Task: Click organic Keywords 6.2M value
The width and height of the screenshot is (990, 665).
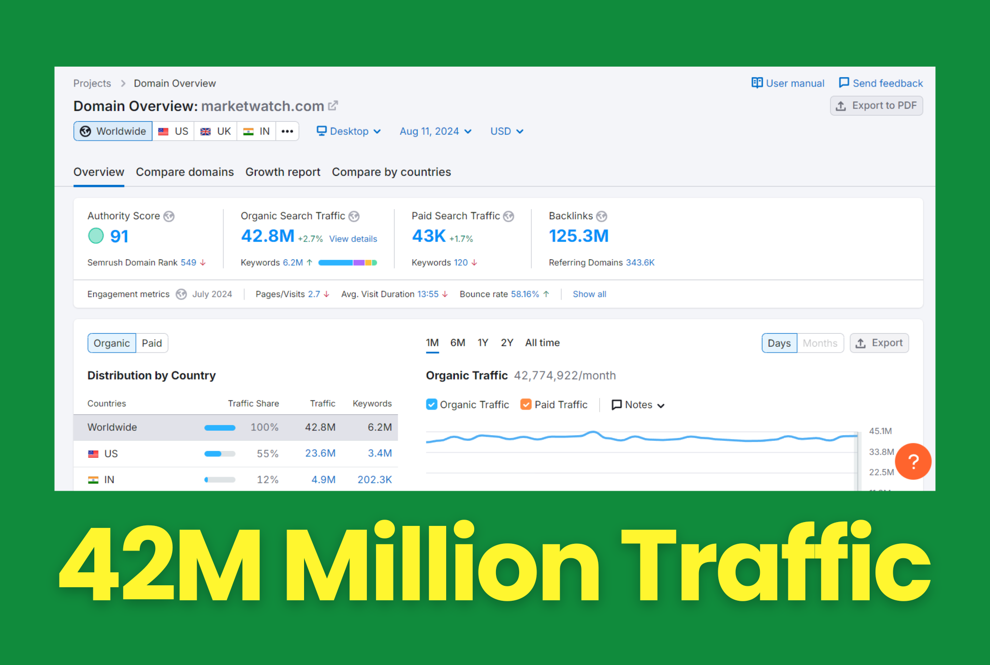Action: coord(293,263)
